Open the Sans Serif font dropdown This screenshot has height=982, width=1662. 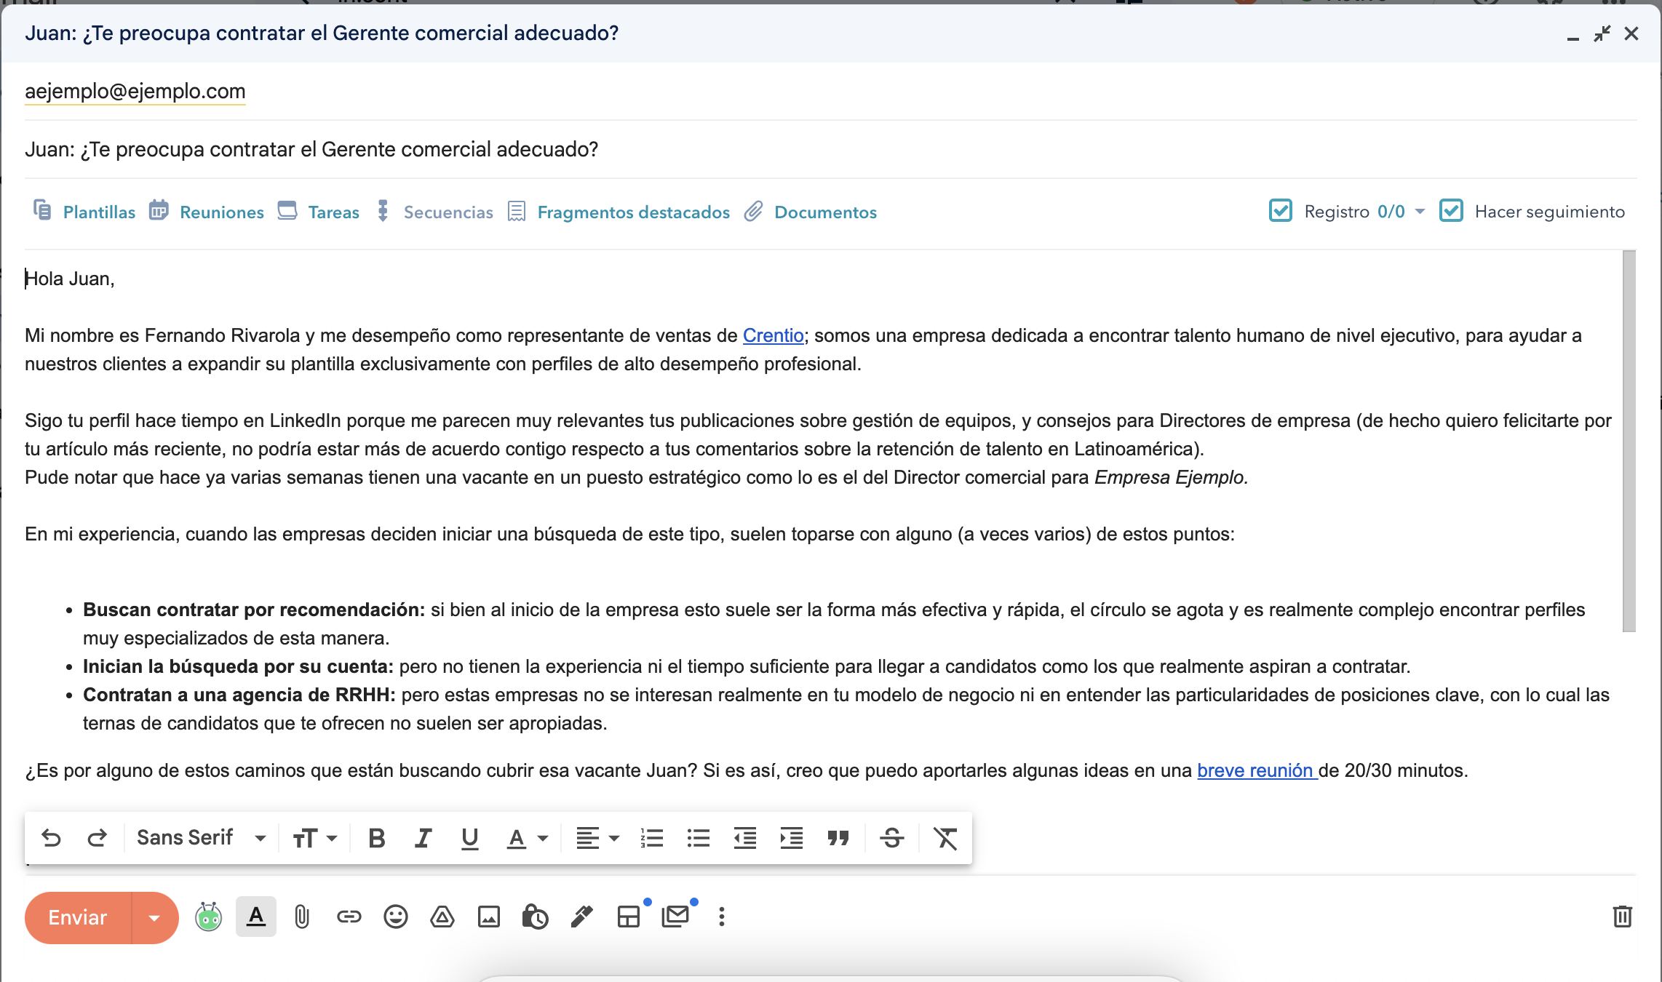[202, 837]
